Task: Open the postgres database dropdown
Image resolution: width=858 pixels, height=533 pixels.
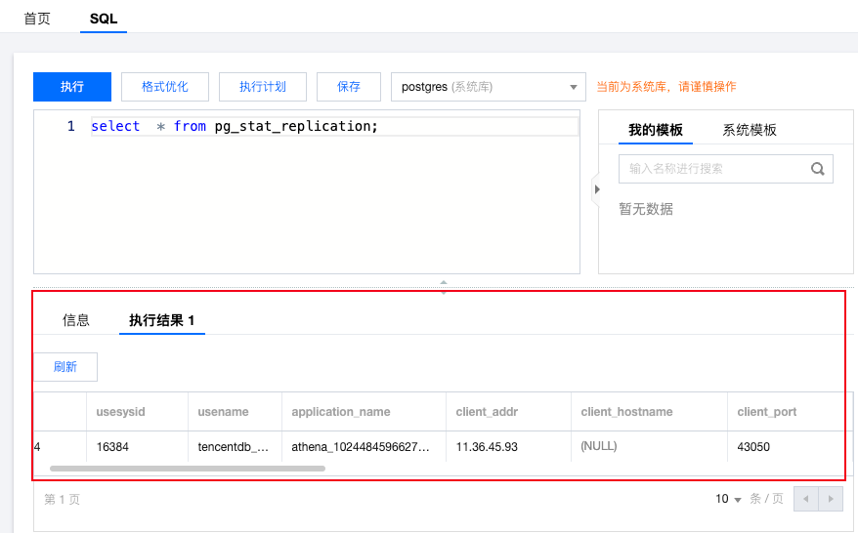Action: (488, 87)
